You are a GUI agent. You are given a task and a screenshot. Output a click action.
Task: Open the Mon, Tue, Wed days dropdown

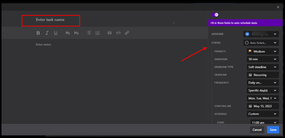click(x=263, y=98)
